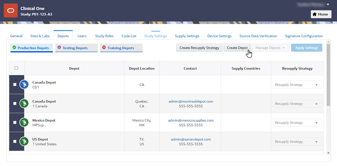Screen dimensions: 337x166
Task: Switch to the General tab
Action: (16, 36)
